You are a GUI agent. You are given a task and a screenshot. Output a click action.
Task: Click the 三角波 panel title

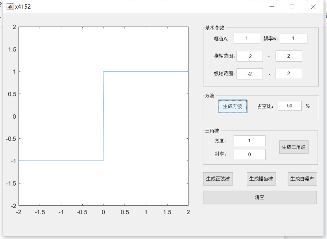pyautogui.click(x=212, y=131)
